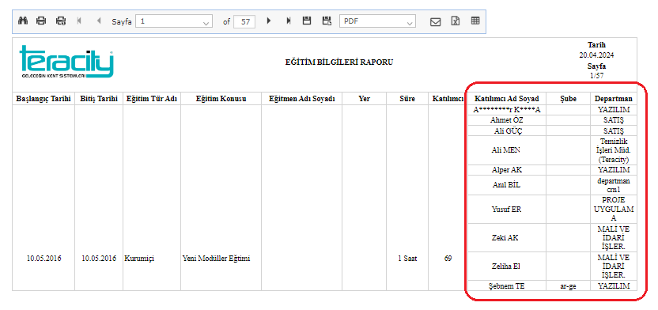Viewport: 658px width, 310px height.
Task: Click the Eğitim Konusu column header
Action: click(221, 99)
